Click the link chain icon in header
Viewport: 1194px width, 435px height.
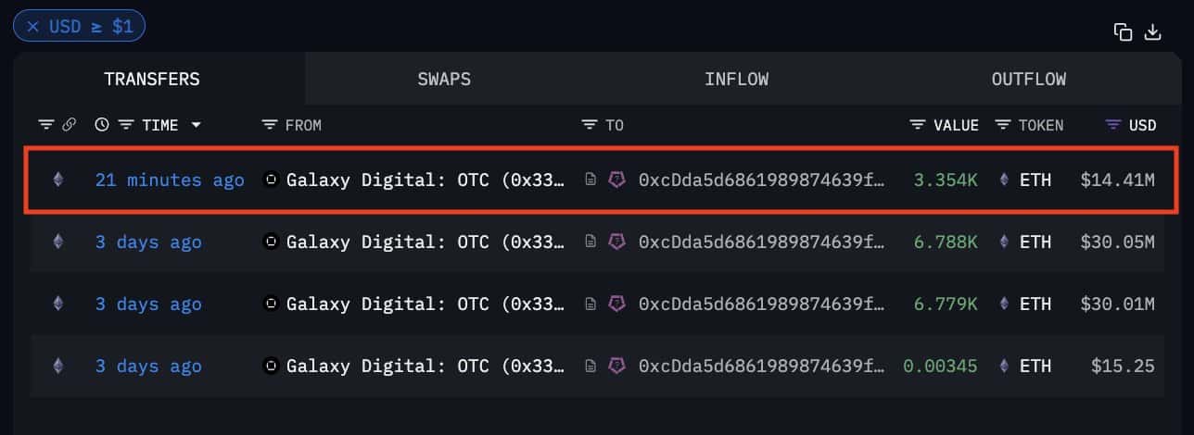pyautogui.click(x=69, y=125)
